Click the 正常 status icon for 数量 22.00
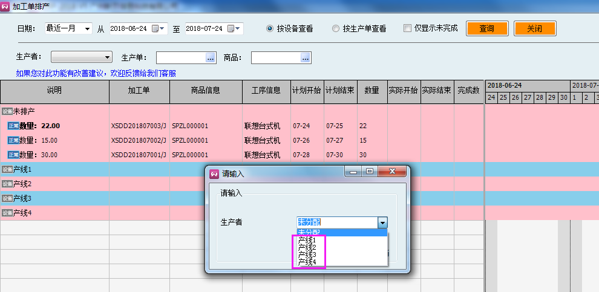599x292 pixels. pos(13,126)
